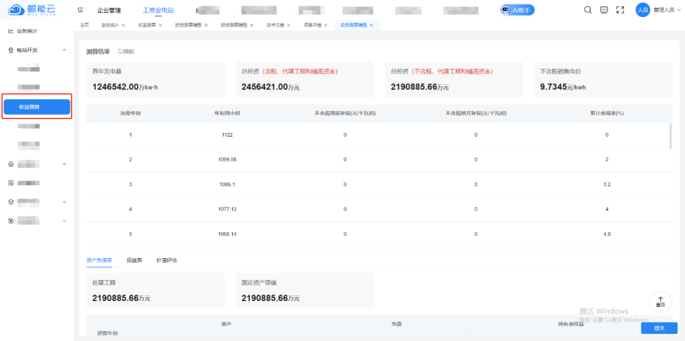Toggle fullscreen mode icon
The width and height of the screenshot is (685, 341).
[x=620, y=9]
